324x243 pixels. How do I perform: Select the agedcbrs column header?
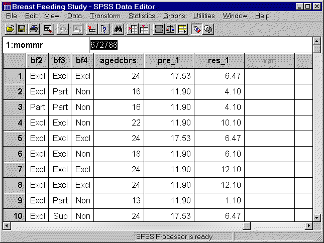pyautogui.click(x=119, y=61)
